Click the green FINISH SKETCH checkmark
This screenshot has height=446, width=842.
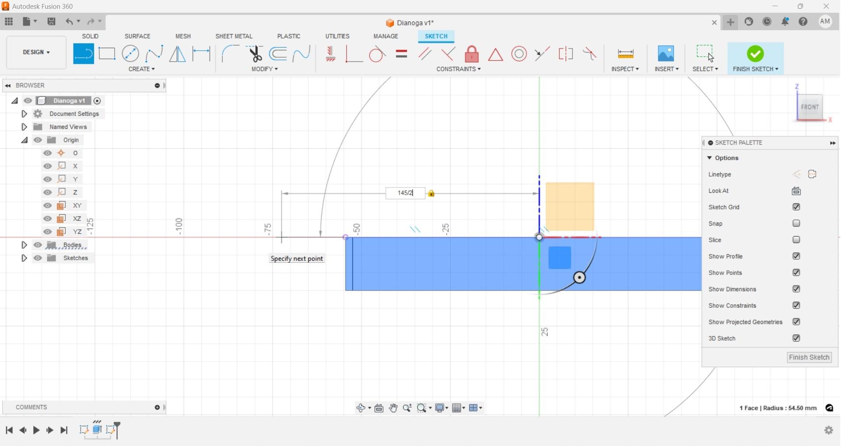(x=755, y=54)
